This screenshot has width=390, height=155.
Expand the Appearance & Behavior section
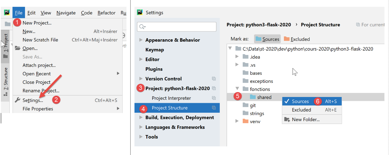[x=141, y=40]
